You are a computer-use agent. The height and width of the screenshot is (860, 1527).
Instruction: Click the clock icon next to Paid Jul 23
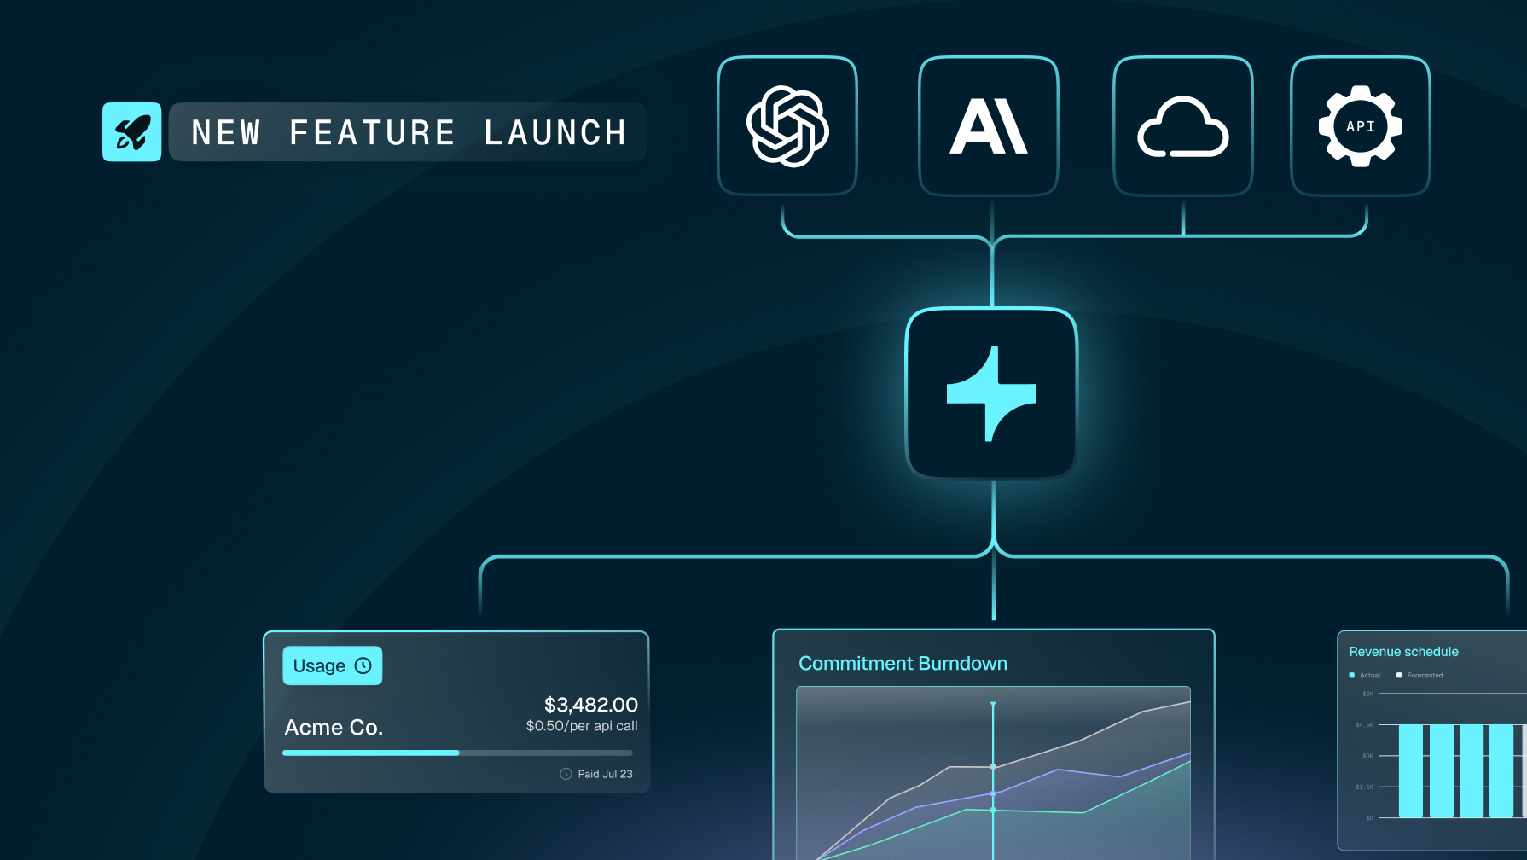point(566,774)
